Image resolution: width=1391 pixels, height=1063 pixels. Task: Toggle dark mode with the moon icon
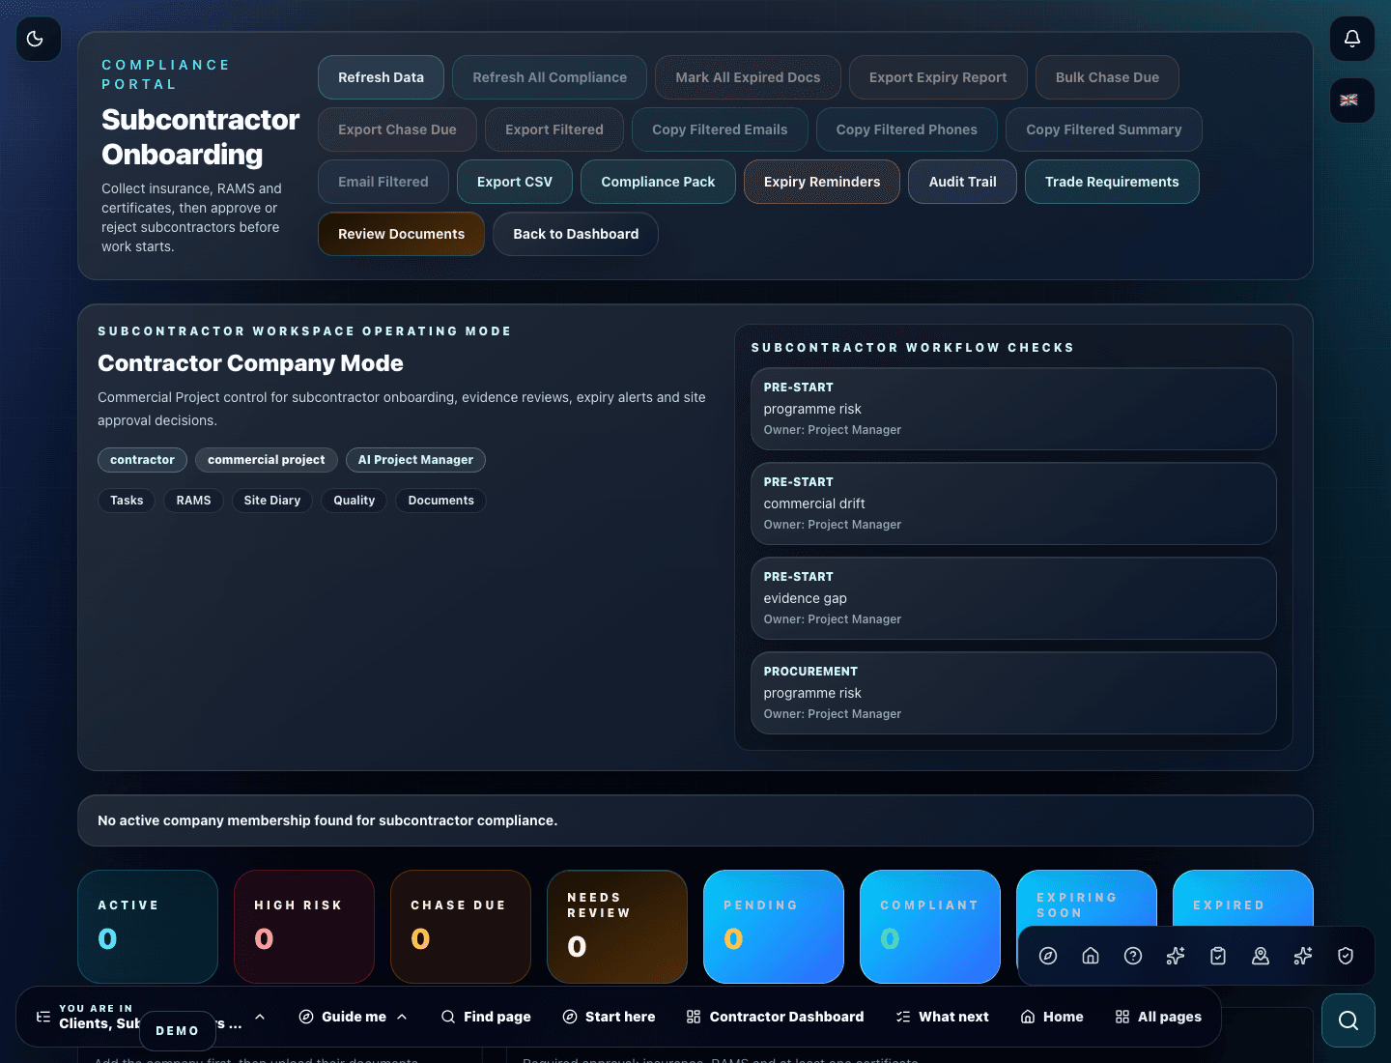click(x=39, y=39)
